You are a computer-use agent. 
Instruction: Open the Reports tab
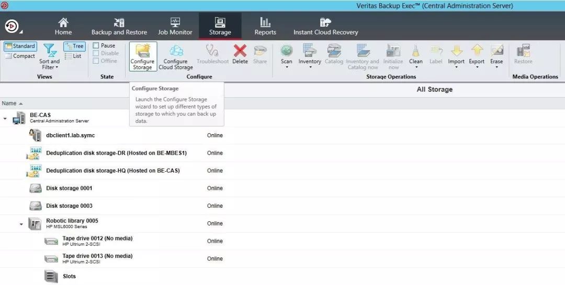[265, 26]
